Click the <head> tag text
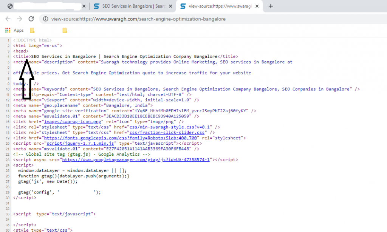Image resolution: width=387 pixels, height=232 pixels. (x=21, y=51)
